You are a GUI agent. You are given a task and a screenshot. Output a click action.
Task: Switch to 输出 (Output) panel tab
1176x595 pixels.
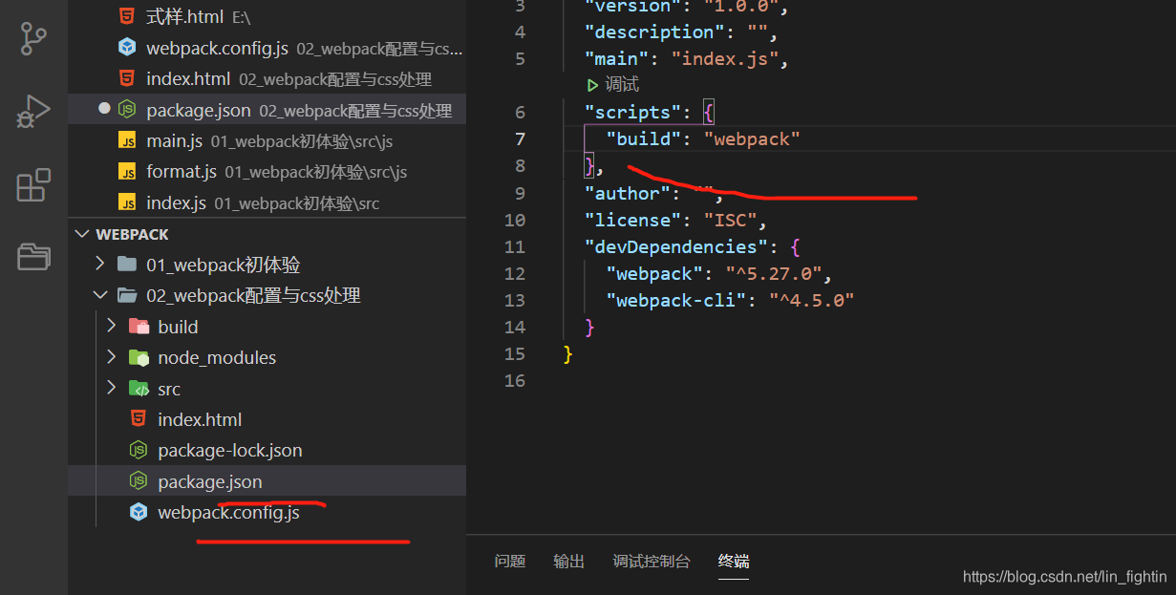[568, 562]
